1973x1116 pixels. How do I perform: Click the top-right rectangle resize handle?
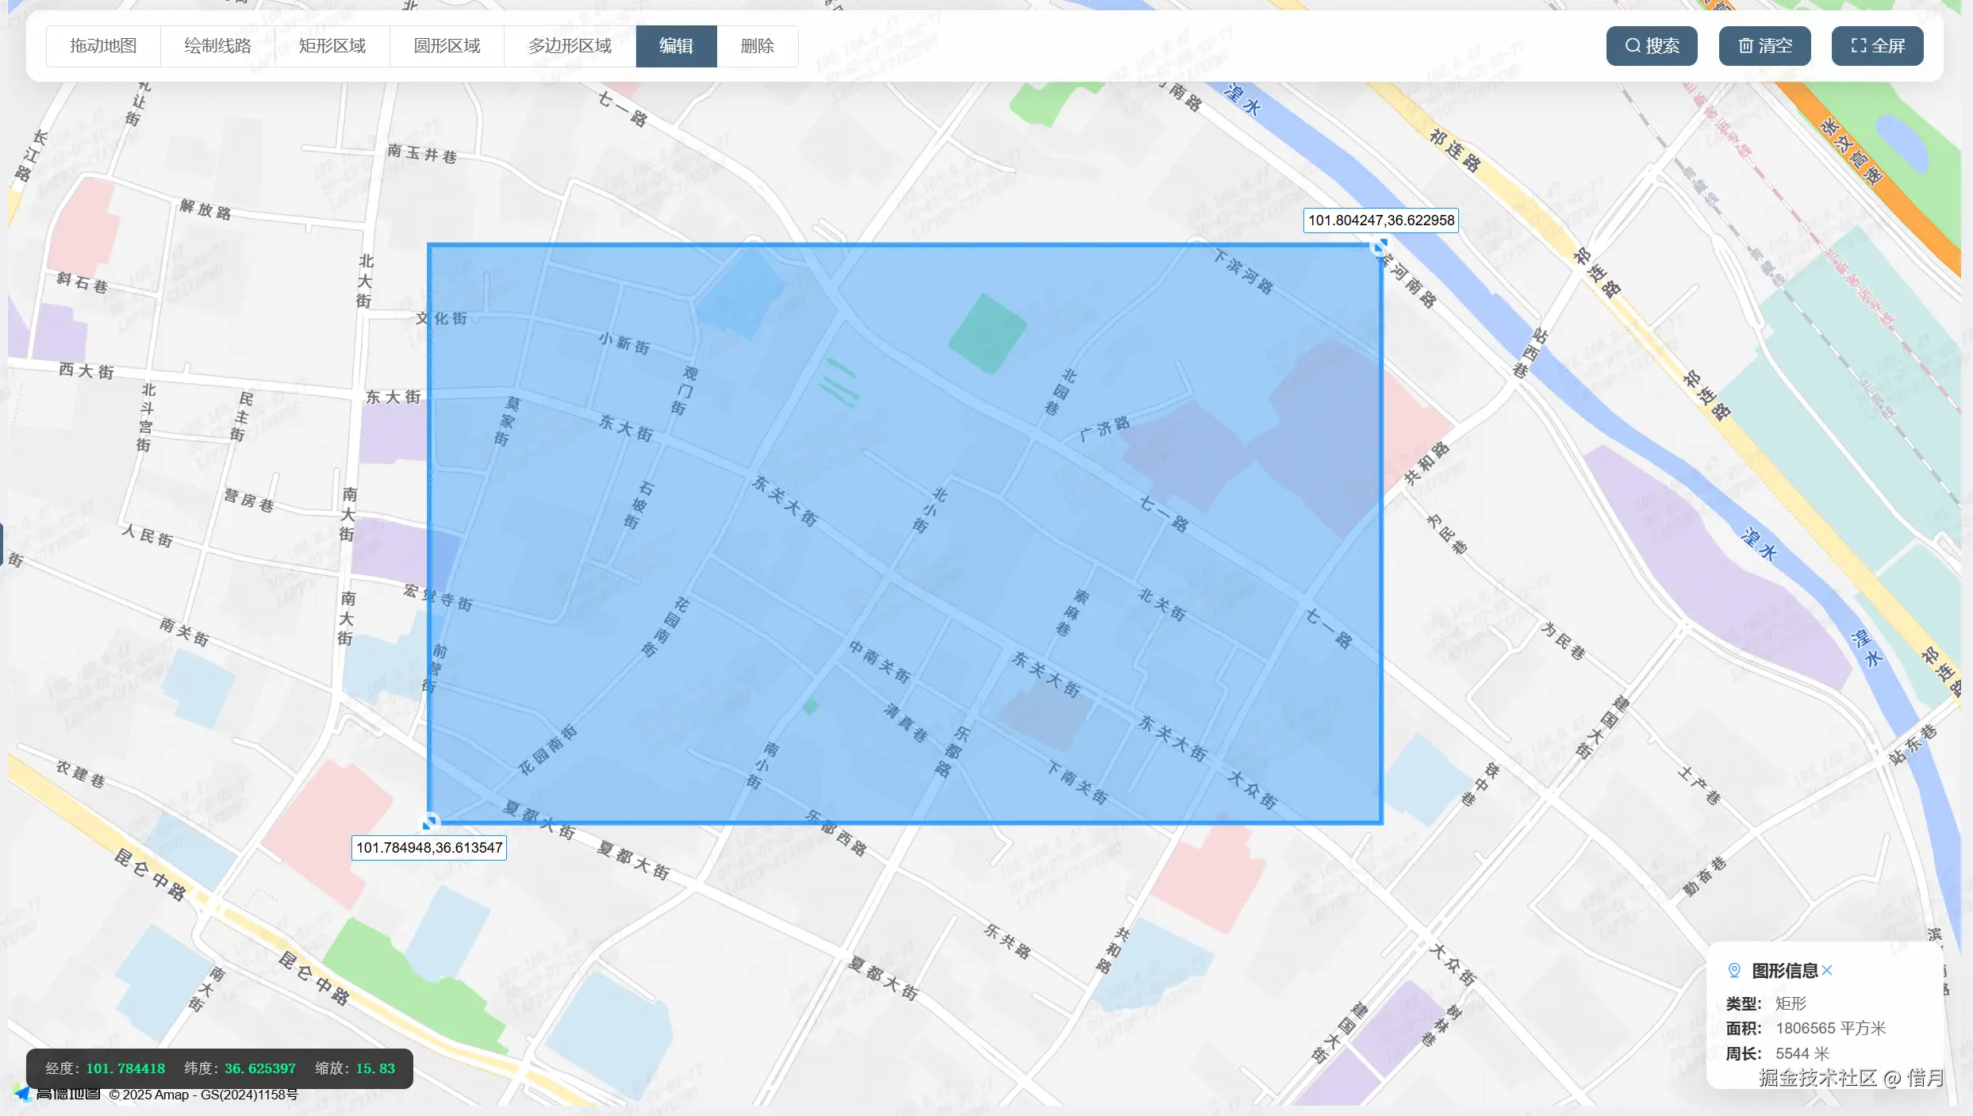pyautogui.click(x=1380, y=247)
